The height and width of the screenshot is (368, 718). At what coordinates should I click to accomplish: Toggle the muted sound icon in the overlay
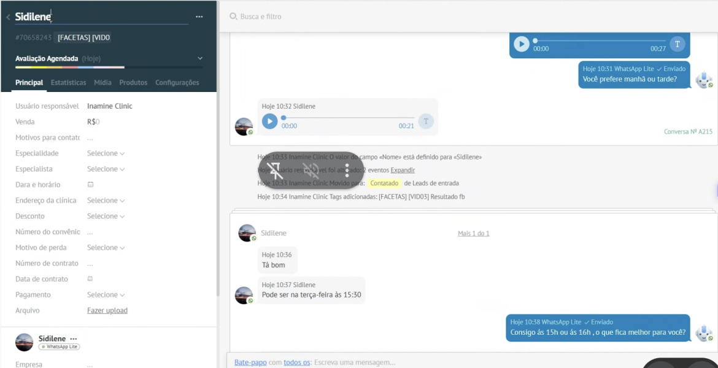coord(311,170)
